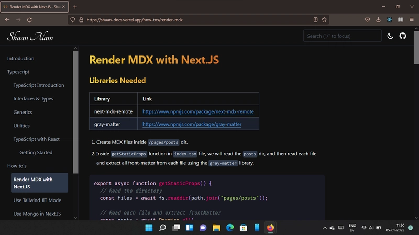Open the React developer tools extension
Viewport: 419px width, 235px height.
pyautogui.click(x=390, y=20)
